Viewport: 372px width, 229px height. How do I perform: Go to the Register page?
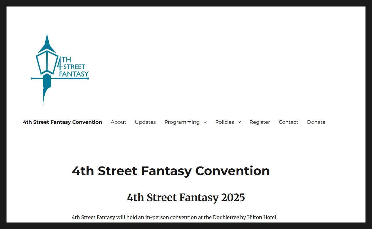click(260, 122)
